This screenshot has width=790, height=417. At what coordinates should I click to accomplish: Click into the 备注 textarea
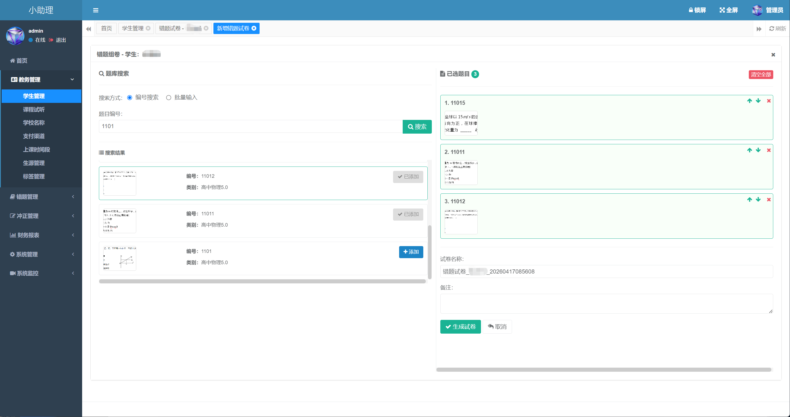(606, 304)
